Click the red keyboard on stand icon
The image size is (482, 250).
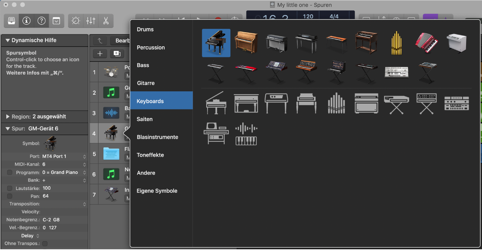click(x=246, y=71)
